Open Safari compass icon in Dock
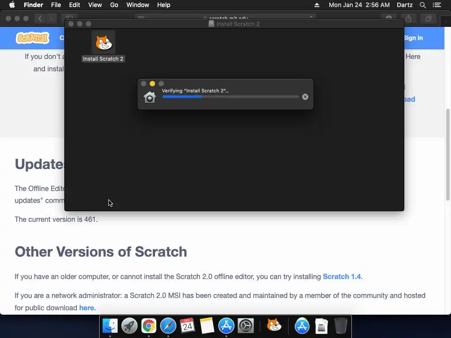The width and height of the screenshot is (451, 338). 168,326
